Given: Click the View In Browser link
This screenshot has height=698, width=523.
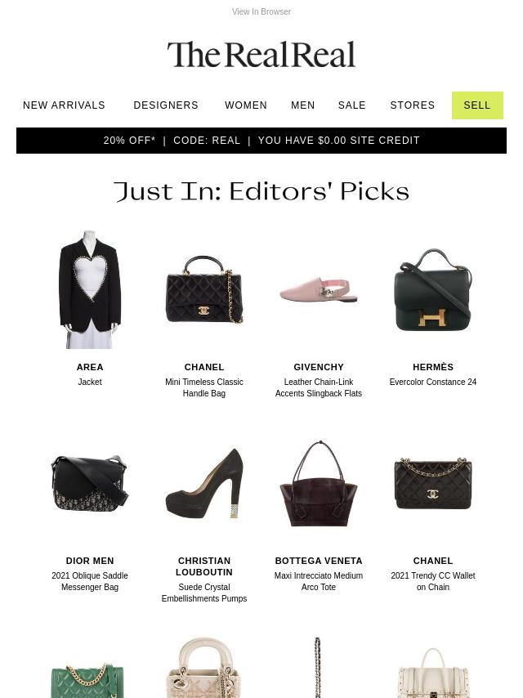Looking at the screenshot, I should (261, 11).
